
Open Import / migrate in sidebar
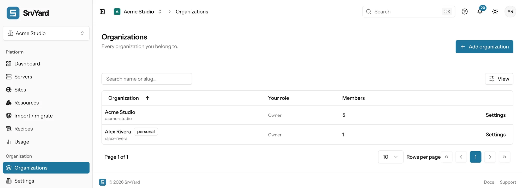coord(46,116)
